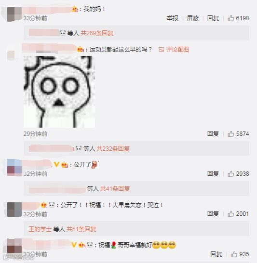This screenshot has width=257, height=263.
Task: Click 举报 to report first comment
Action: [x=172, y=18]
